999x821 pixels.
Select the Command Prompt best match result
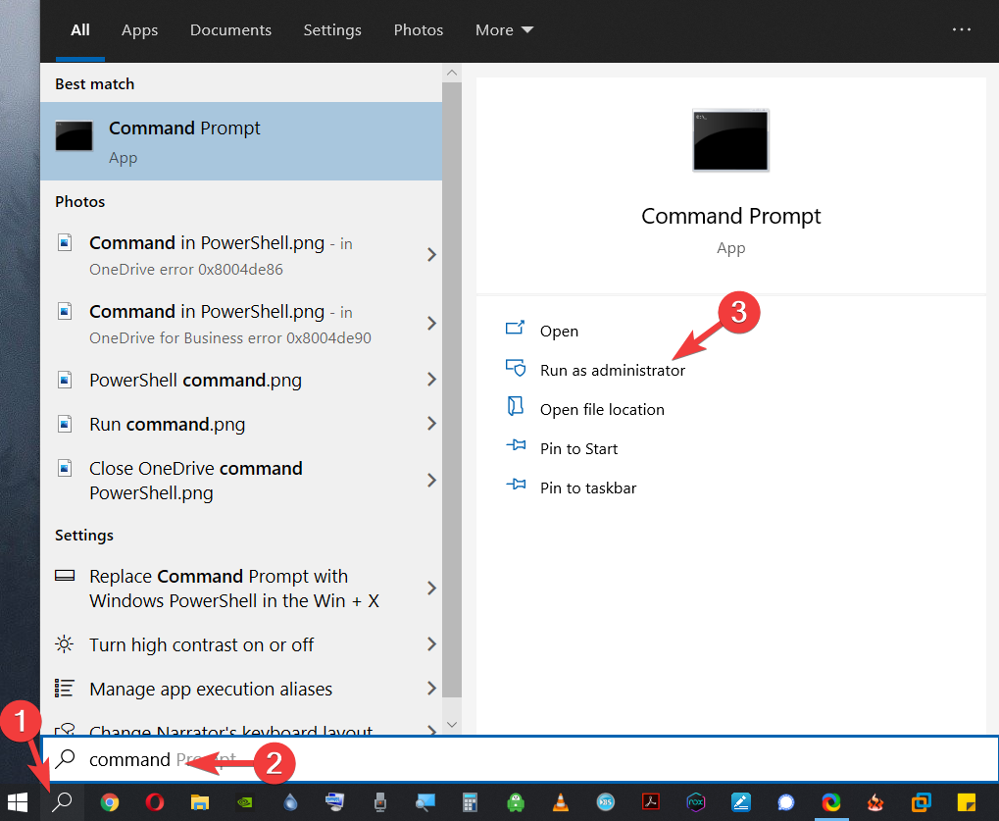241,141
